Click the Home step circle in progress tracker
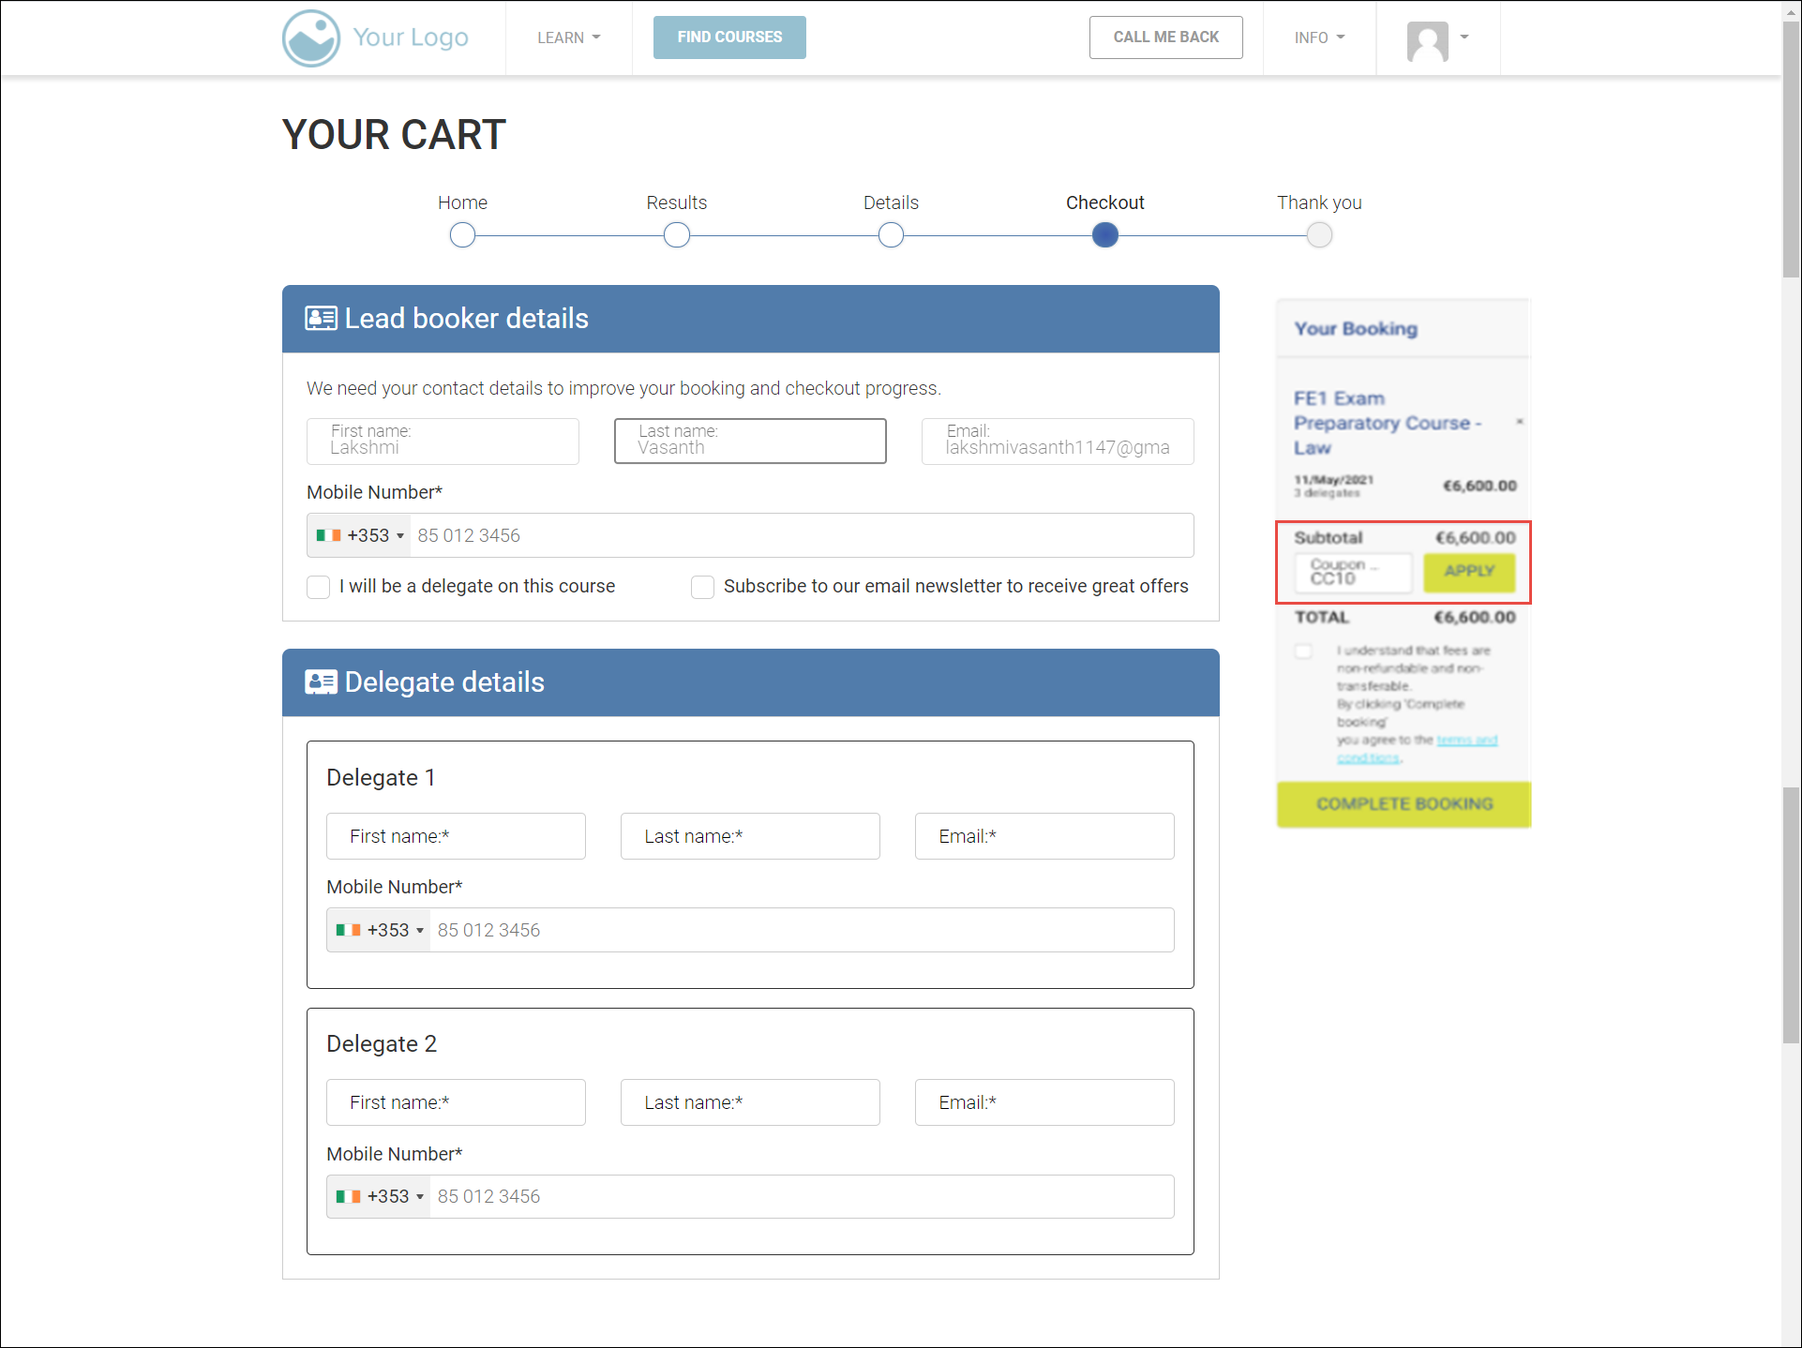Screen dimensions: 1802x1348 point(462,235)
